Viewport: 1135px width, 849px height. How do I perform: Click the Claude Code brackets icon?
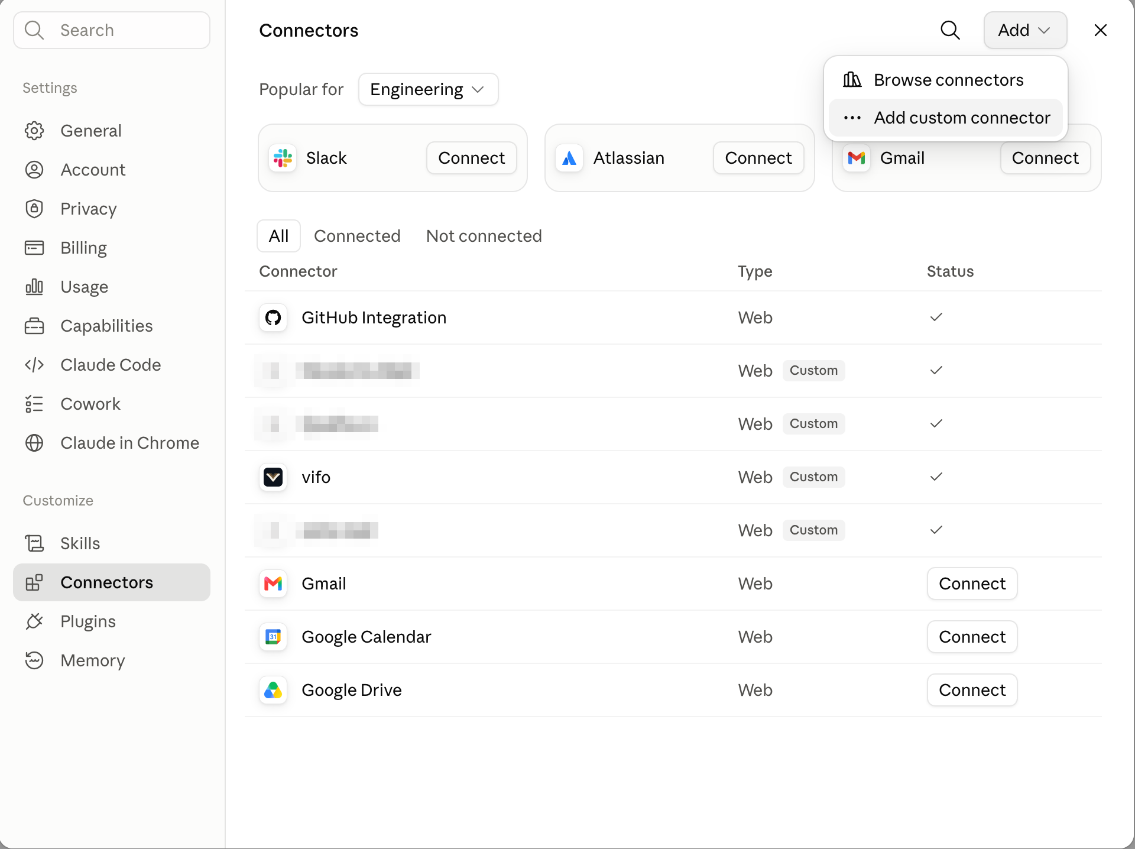click(x=34, y=365)
